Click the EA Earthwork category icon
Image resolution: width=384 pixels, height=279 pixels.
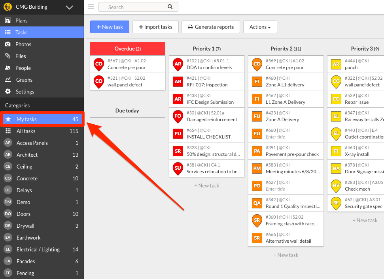pyautogui.click(x=8, y=238)
